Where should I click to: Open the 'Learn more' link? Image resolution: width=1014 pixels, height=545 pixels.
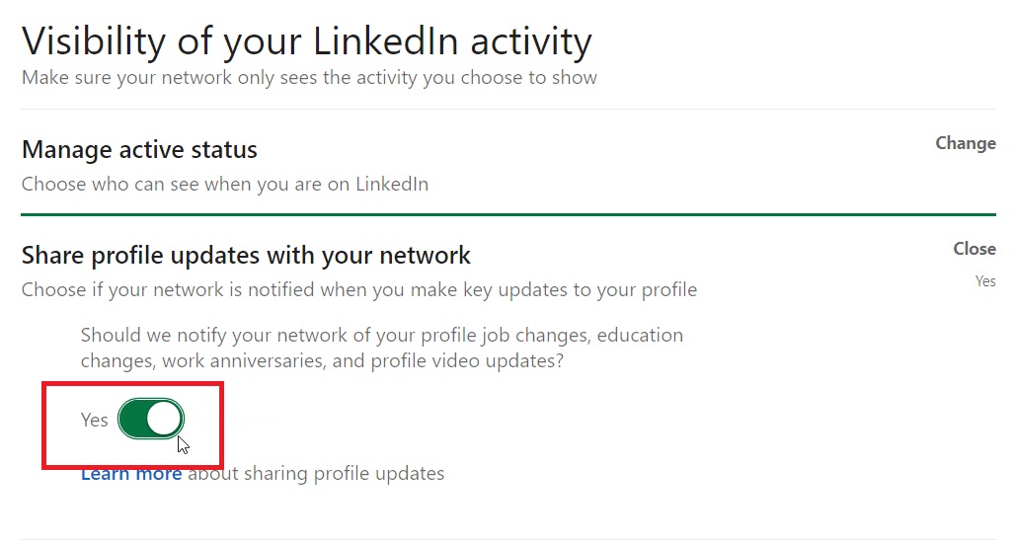pos(130,474)
